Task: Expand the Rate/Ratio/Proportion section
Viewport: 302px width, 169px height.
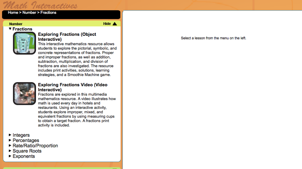Action: 35,145
